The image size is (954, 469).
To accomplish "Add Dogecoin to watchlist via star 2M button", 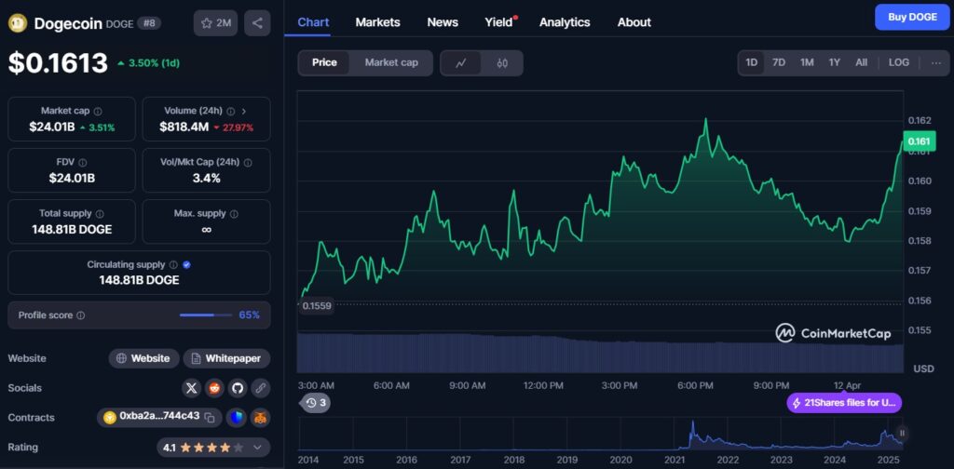I will 215,23.
